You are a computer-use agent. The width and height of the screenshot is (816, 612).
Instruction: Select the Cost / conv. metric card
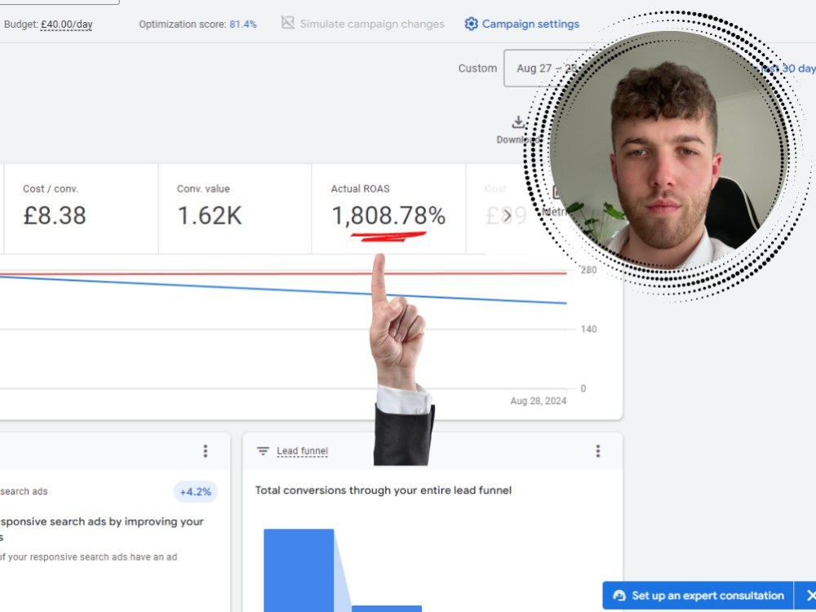(81, 209)
